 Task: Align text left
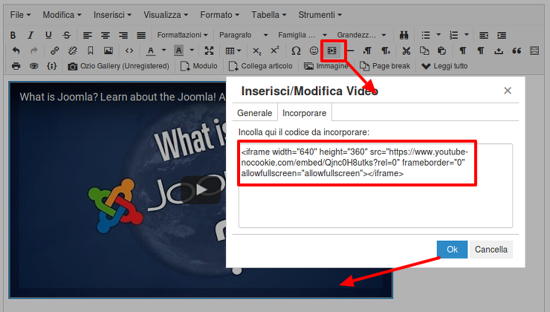pos(88,35)
